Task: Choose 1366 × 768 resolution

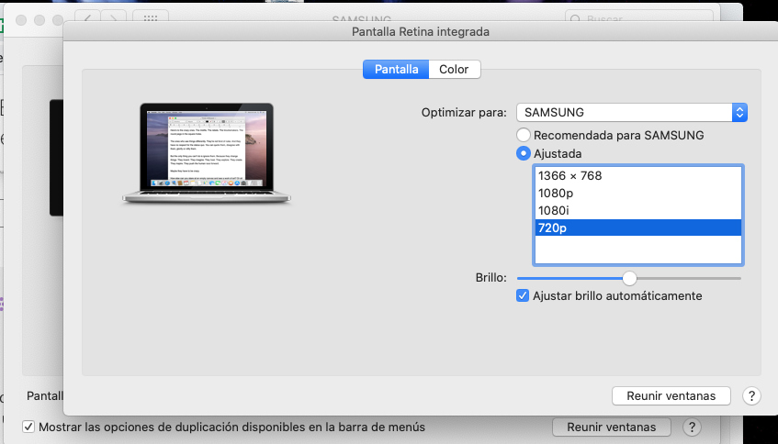Action: click(638, 175)
